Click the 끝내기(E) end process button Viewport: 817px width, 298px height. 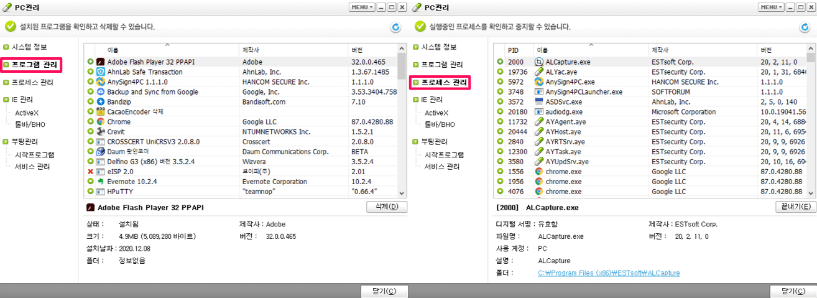[x=795, y=207]
